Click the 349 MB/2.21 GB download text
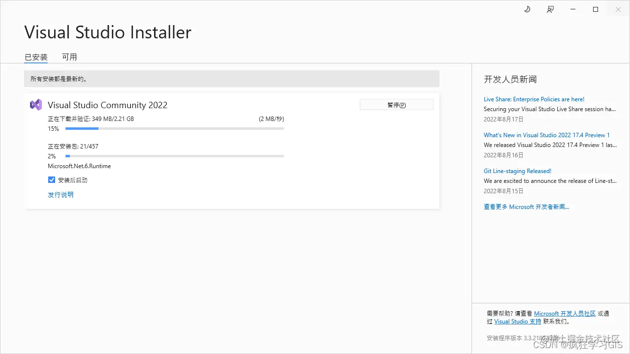Screen dimensions: 630x354 click(x=113, y=119)
